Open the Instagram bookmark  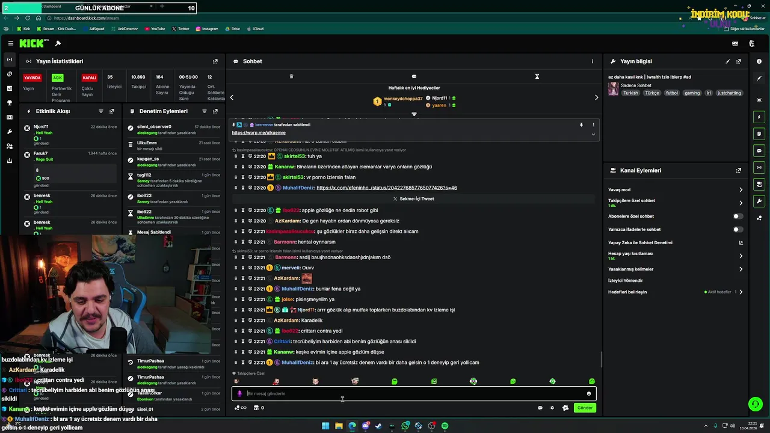pos(207,28)
